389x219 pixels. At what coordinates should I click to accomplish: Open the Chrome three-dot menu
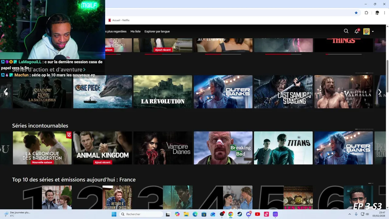385,13
